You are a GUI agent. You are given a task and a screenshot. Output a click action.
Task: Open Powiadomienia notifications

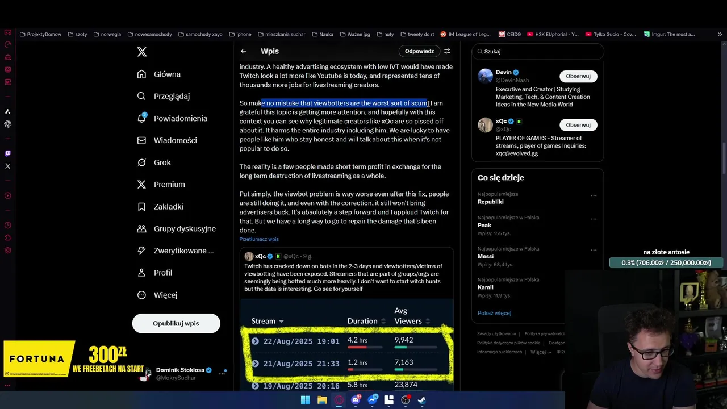click(172, 118)
